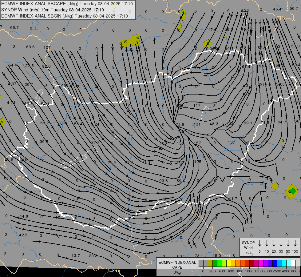Image resolution: width=301 pixels, height=277 pixels.
Task: Click the CAPE value 44.8
Action: pyautogui.click(x=24, y=216)
